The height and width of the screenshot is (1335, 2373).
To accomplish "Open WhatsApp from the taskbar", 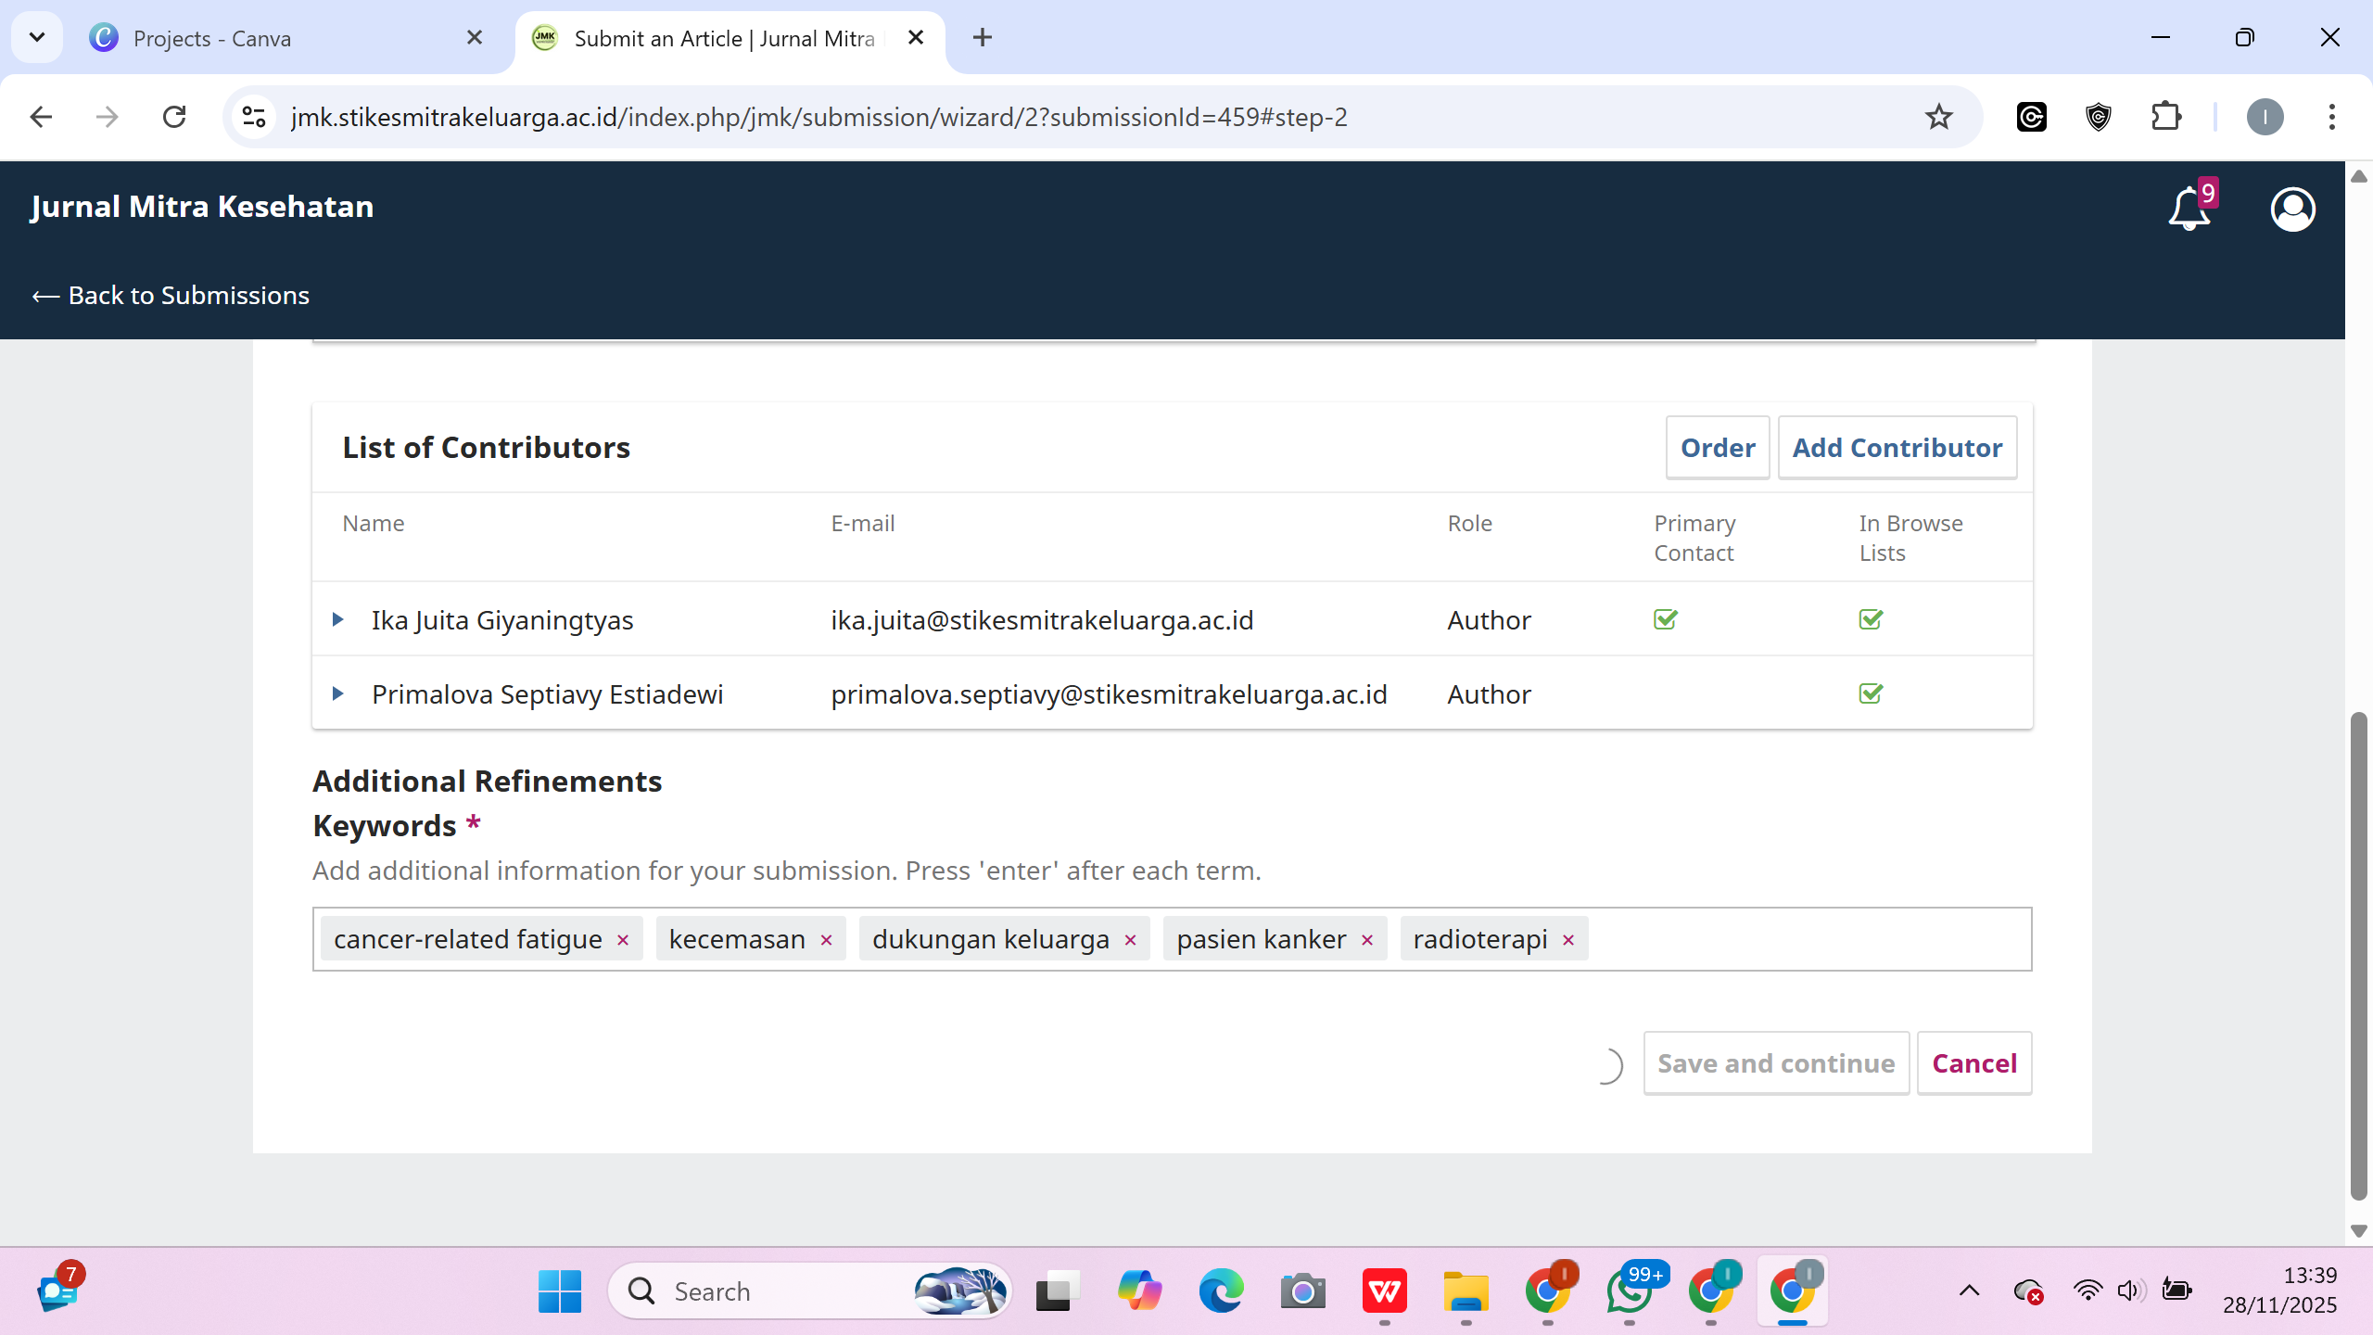I will tap(1630, 1291).
